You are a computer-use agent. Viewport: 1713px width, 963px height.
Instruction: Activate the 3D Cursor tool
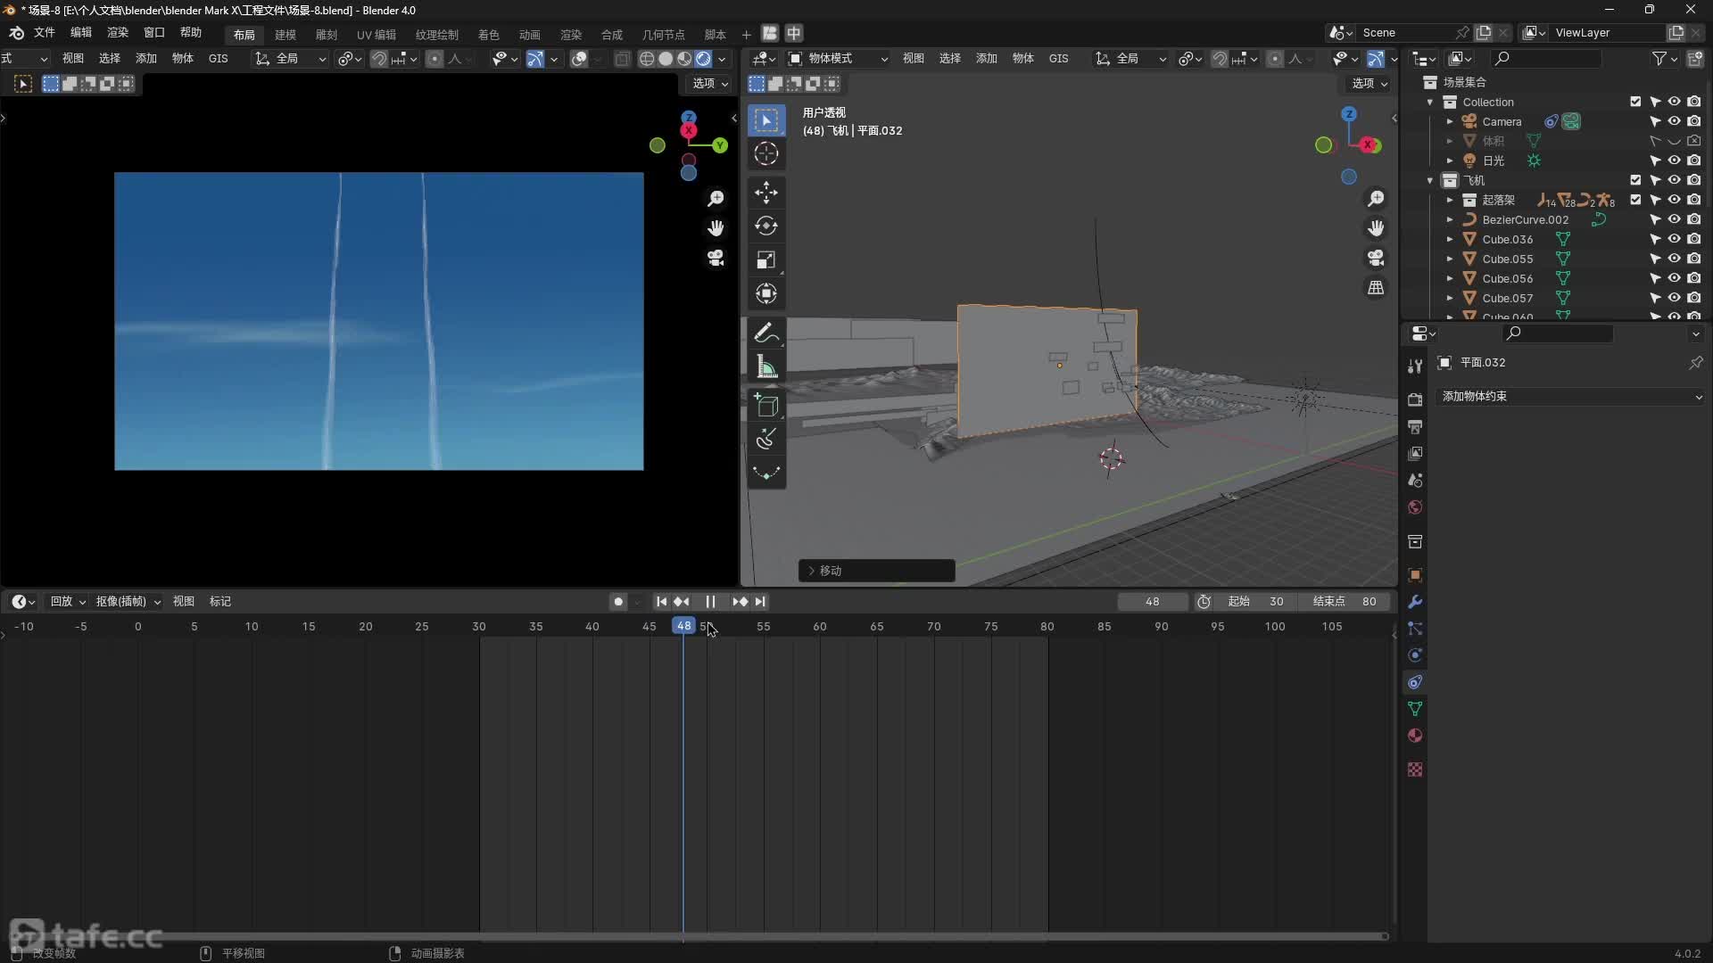[x=766, y=153]
